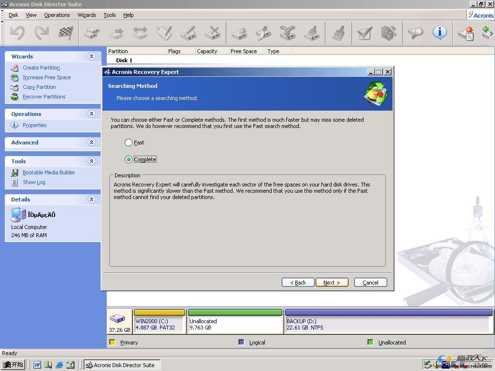Open the Disk menu
Screen dimensions: 495x371
tap(14, 15)
